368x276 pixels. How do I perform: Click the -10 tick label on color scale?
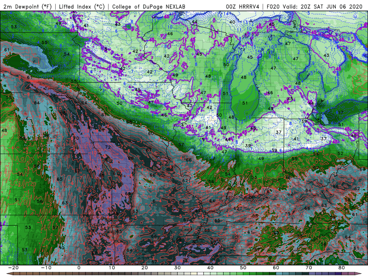click(46, 268)
